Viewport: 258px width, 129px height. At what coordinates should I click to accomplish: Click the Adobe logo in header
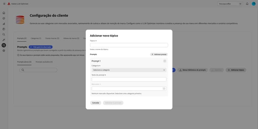9,4
